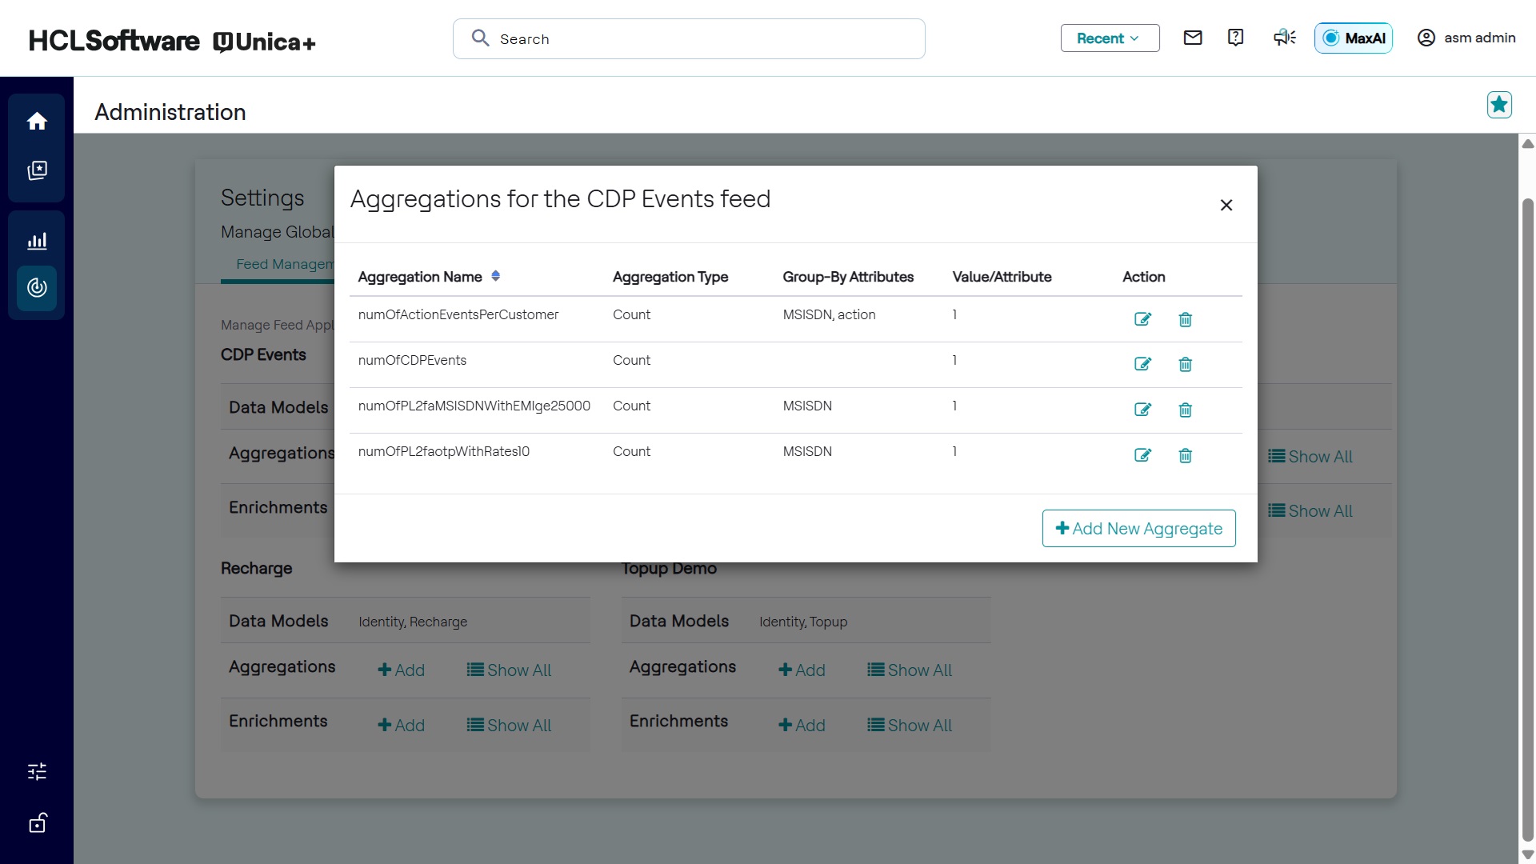
Task: Click the page scrollbar down arrow
Action: (1527, 854)
